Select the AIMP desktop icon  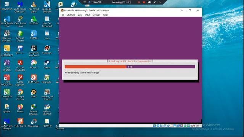click(34, 93)
